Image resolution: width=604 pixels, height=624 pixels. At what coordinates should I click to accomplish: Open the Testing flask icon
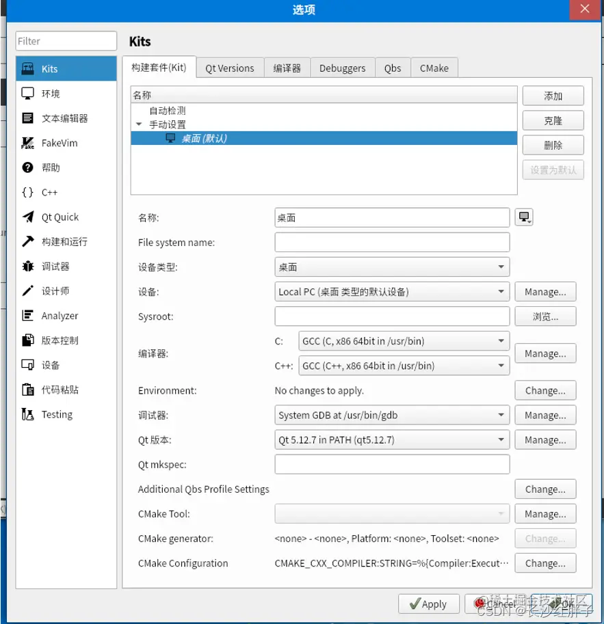27,414
